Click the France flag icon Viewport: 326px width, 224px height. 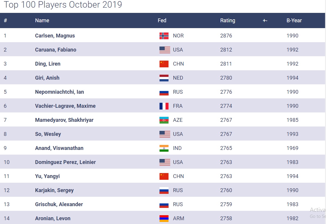click(164, 106)
